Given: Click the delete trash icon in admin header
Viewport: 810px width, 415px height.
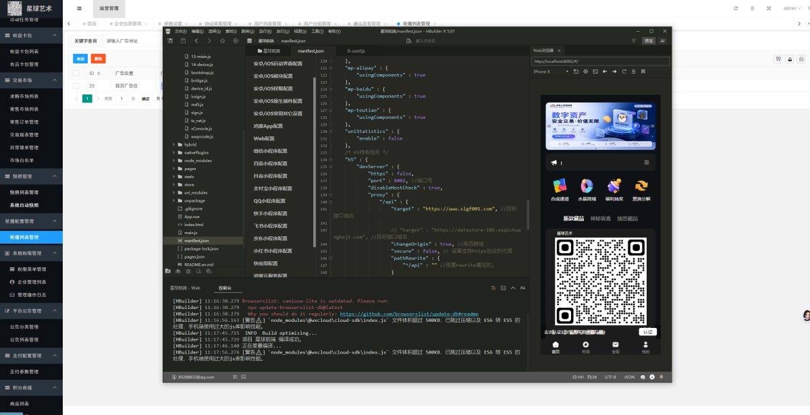Looking at the screenshot, I should tap(753, 8).
